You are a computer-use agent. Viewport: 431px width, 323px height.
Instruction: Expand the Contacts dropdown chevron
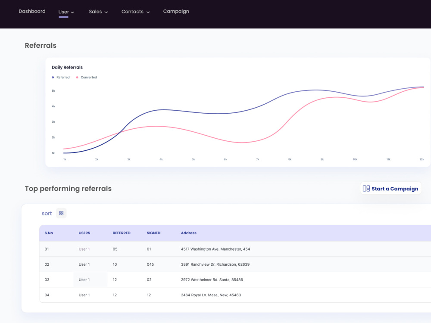148,12
